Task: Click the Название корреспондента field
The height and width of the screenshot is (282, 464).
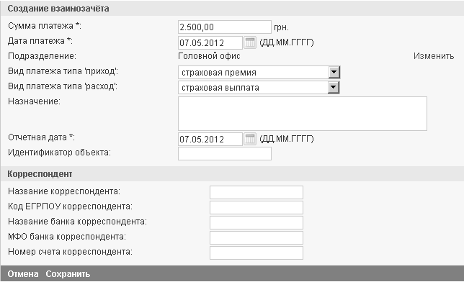Action: [256, 192]
